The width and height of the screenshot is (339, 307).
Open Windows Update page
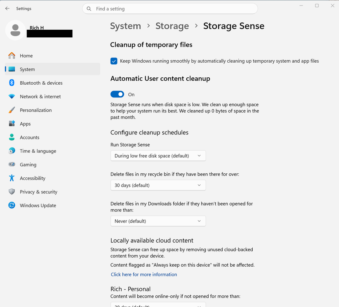click(x=53, y=205)
